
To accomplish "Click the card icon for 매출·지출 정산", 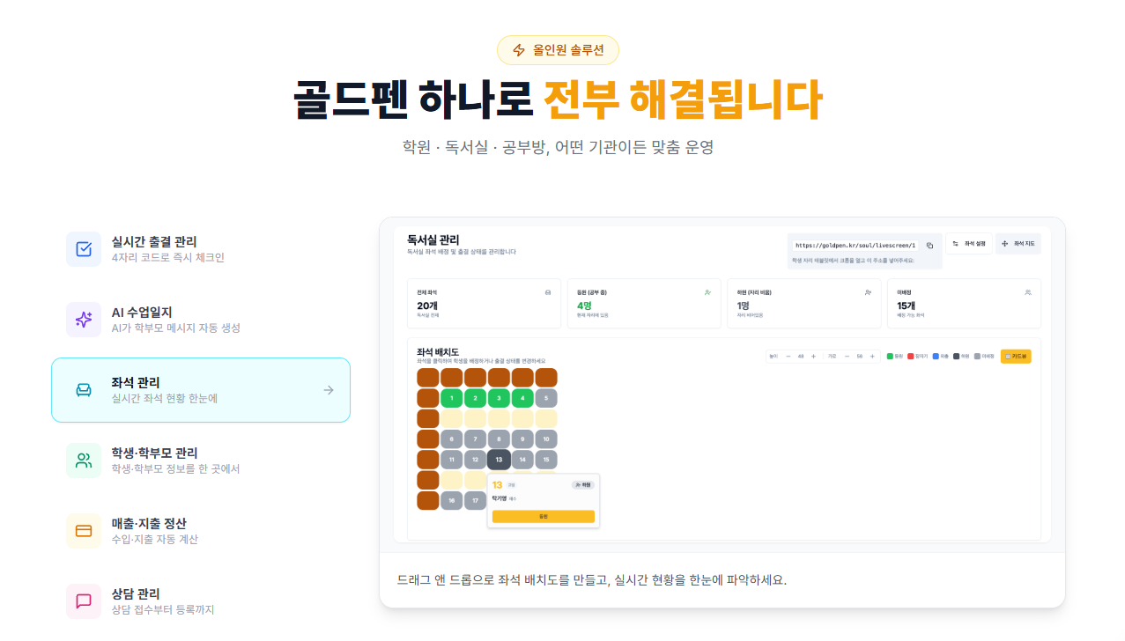I will click(84, 531).
